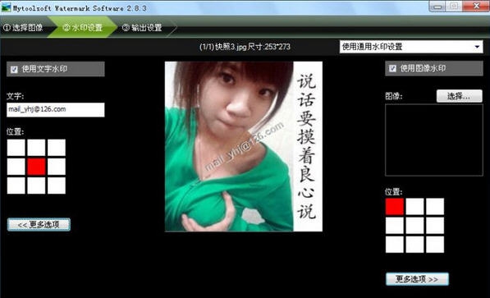The width and height of the screenshot is (490, 298).
Task: Select bottom-left image watermark position
Action: 395,245
